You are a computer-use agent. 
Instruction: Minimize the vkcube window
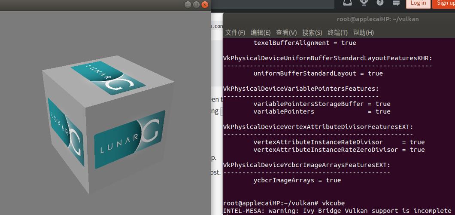(188, 4)
